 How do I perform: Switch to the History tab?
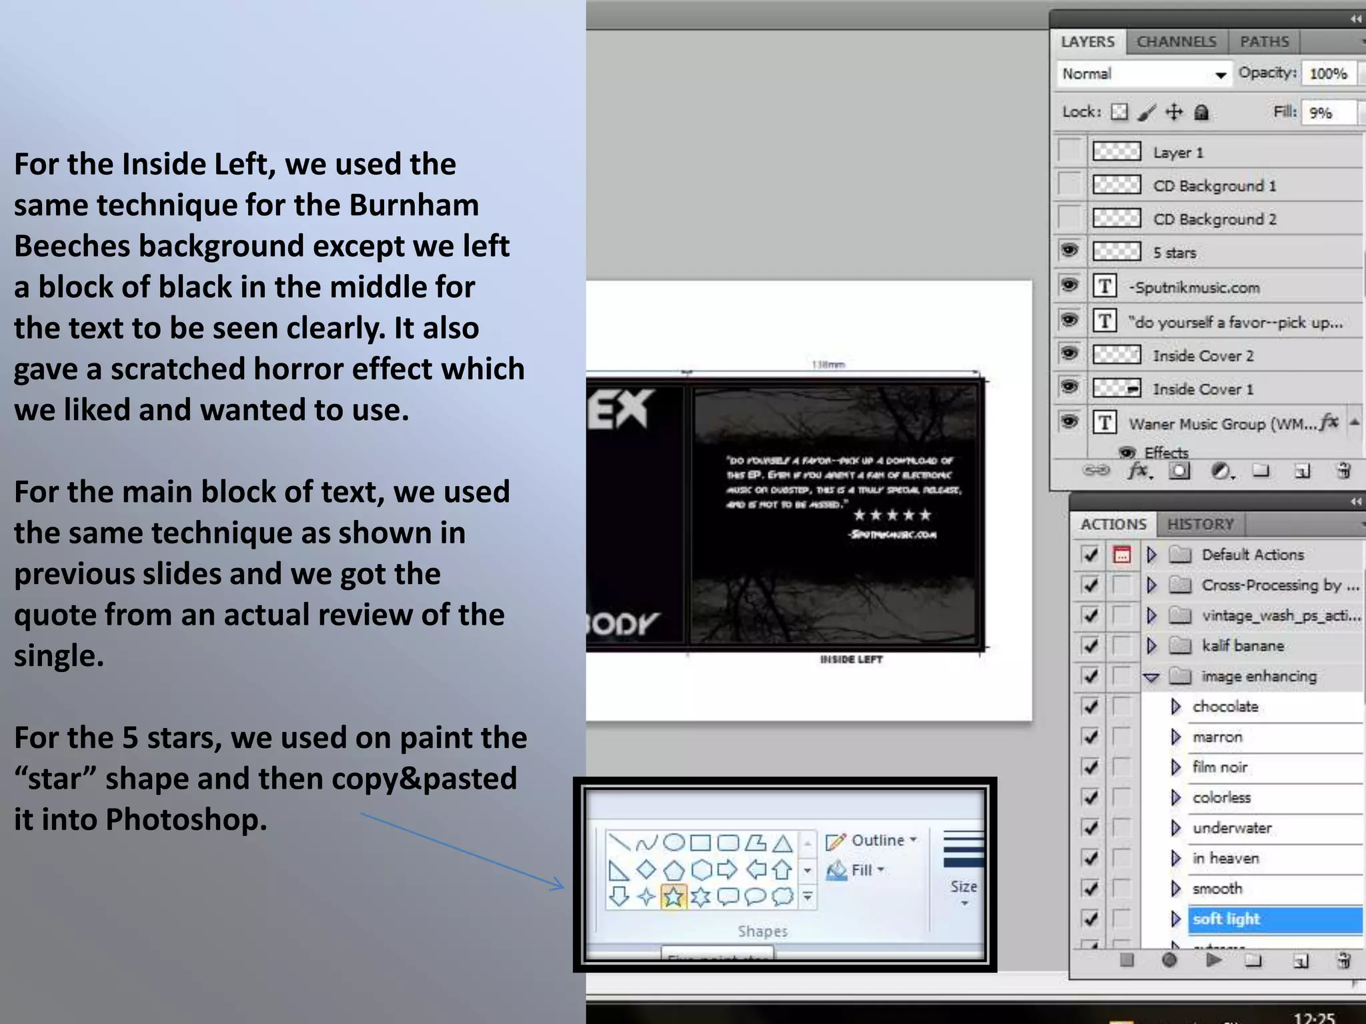[x=1201, y=524]
